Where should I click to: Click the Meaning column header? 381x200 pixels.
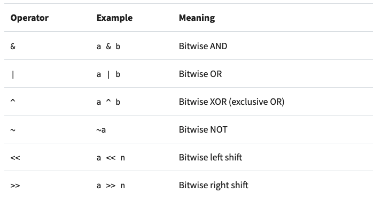tap(197, 18)
